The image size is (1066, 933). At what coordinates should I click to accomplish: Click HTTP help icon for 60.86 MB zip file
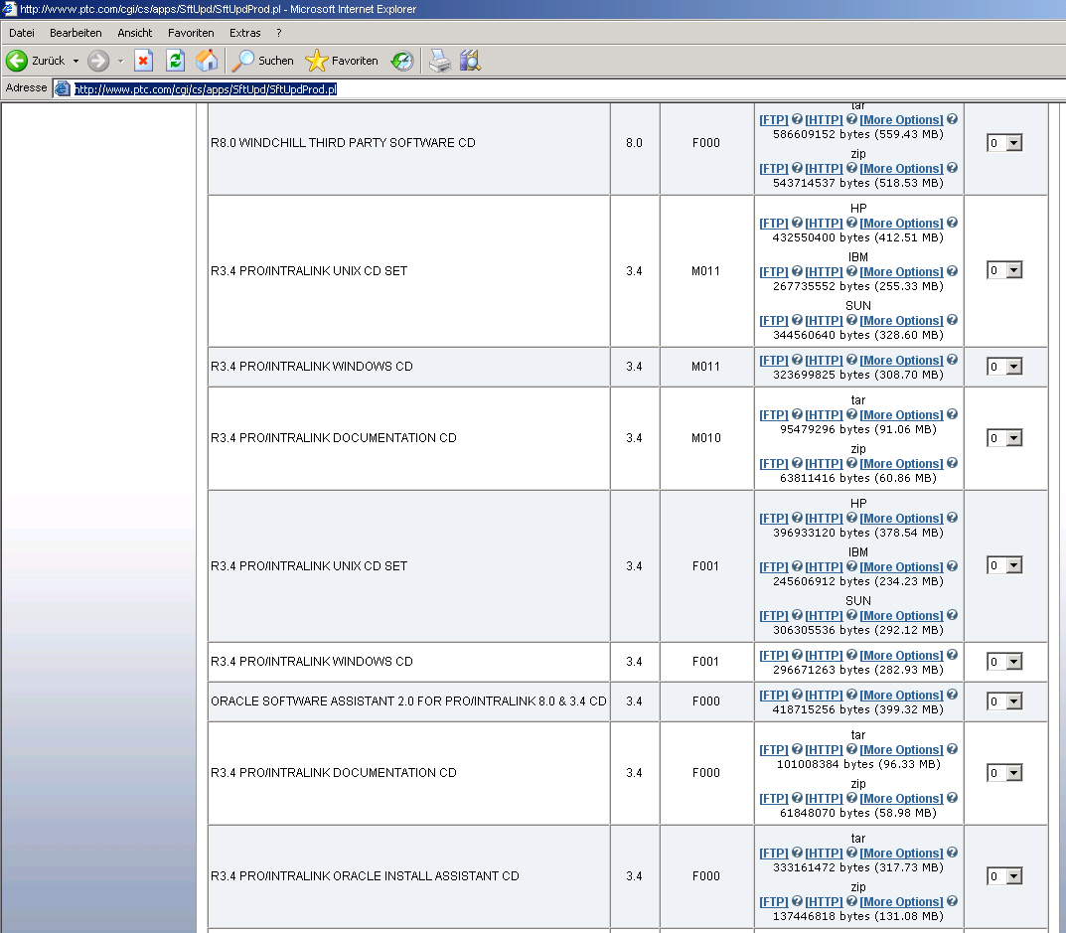tap(851, 462)
